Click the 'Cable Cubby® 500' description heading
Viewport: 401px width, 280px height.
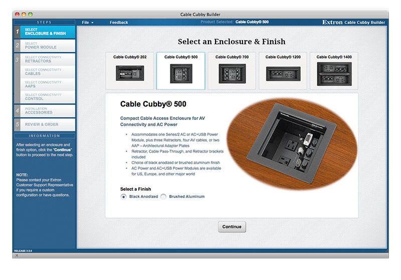[x=153, y=104]
